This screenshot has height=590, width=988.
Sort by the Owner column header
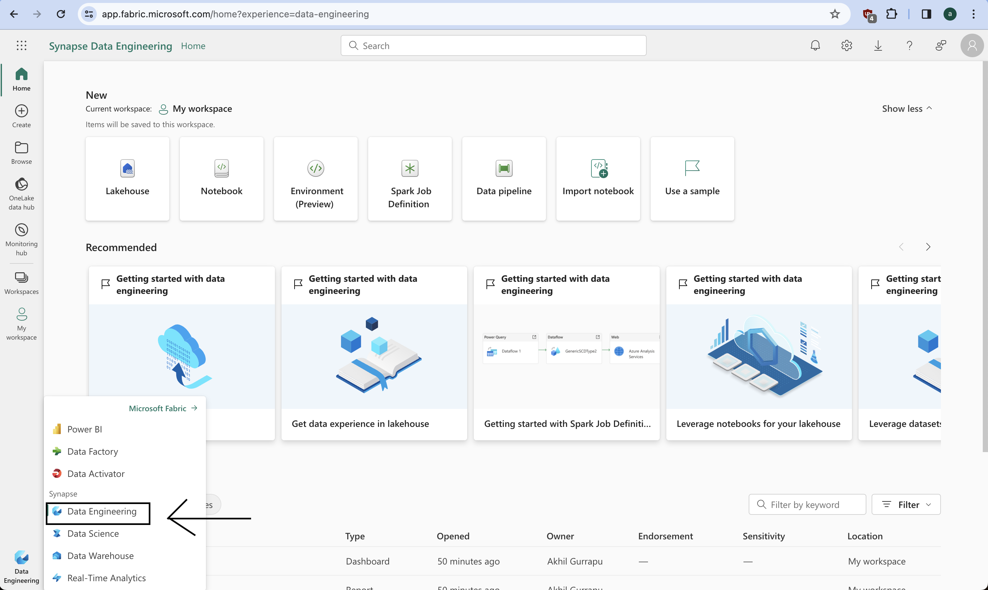point(560,536)
